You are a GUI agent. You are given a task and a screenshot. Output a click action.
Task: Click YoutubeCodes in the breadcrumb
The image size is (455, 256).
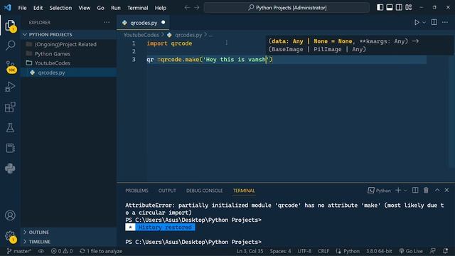point(141,35)
